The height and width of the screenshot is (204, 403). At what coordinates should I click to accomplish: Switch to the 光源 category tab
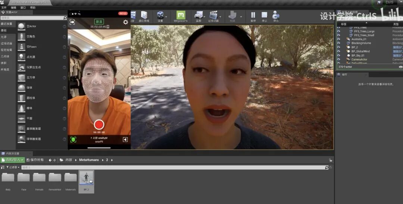[4, 37]
